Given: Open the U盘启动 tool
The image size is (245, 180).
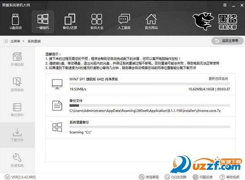Looking at the screenshot, I should (x=16, y=22).
